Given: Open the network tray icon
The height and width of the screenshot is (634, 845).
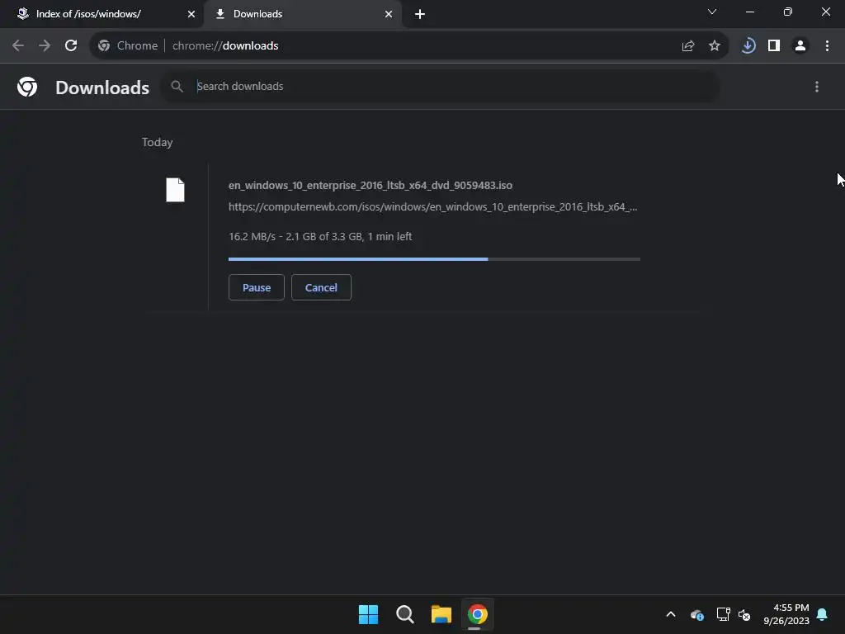Looking at the screenshot, I should [723, 614].
